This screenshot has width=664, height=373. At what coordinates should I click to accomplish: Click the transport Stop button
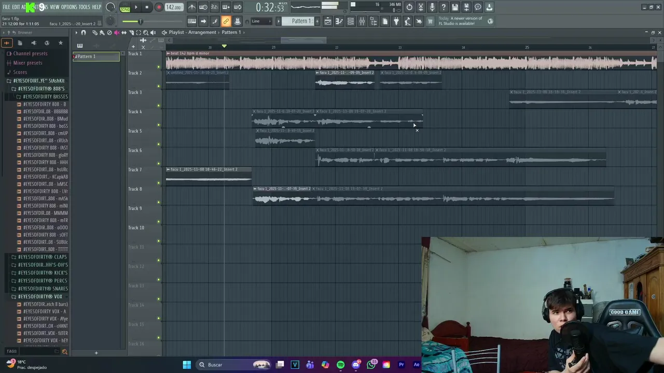pos(147,7)
